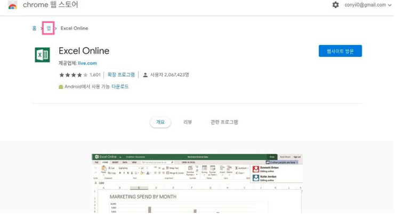Click the chrome 웹 스토어 title text
The width and height of the screenshot is (395, 214).
(51, 5)
